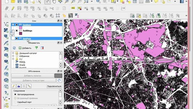Show hidden items of third toolbar overflow

coord(186,15)
